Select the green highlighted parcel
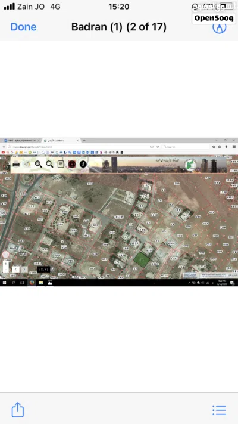Image resolution: width=238 pixels, height=424 pixels. click(142, 260)
